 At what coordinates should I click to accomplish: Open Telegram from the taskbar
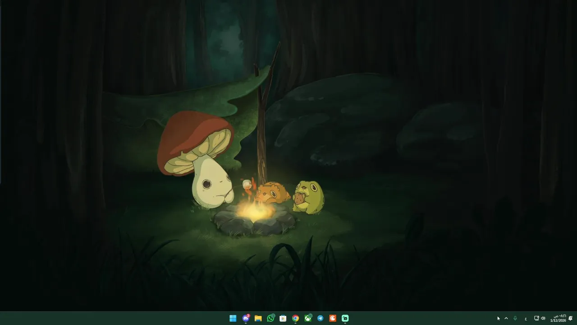320,318
